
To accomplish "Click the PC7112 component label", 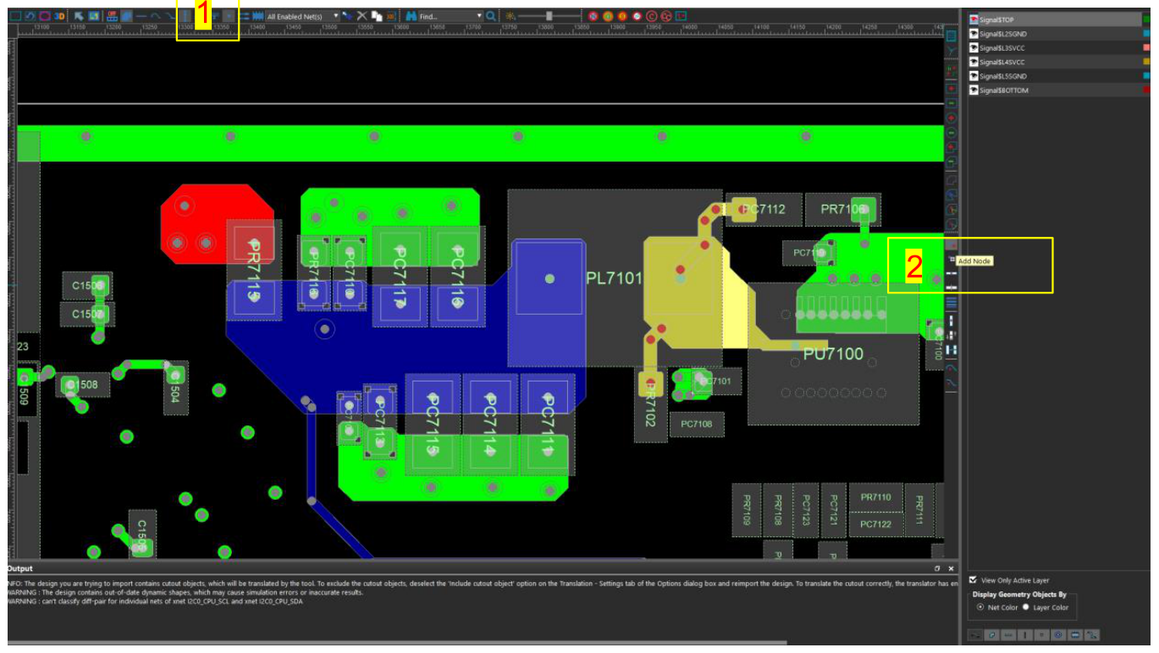I will click(x=764, y=209).
